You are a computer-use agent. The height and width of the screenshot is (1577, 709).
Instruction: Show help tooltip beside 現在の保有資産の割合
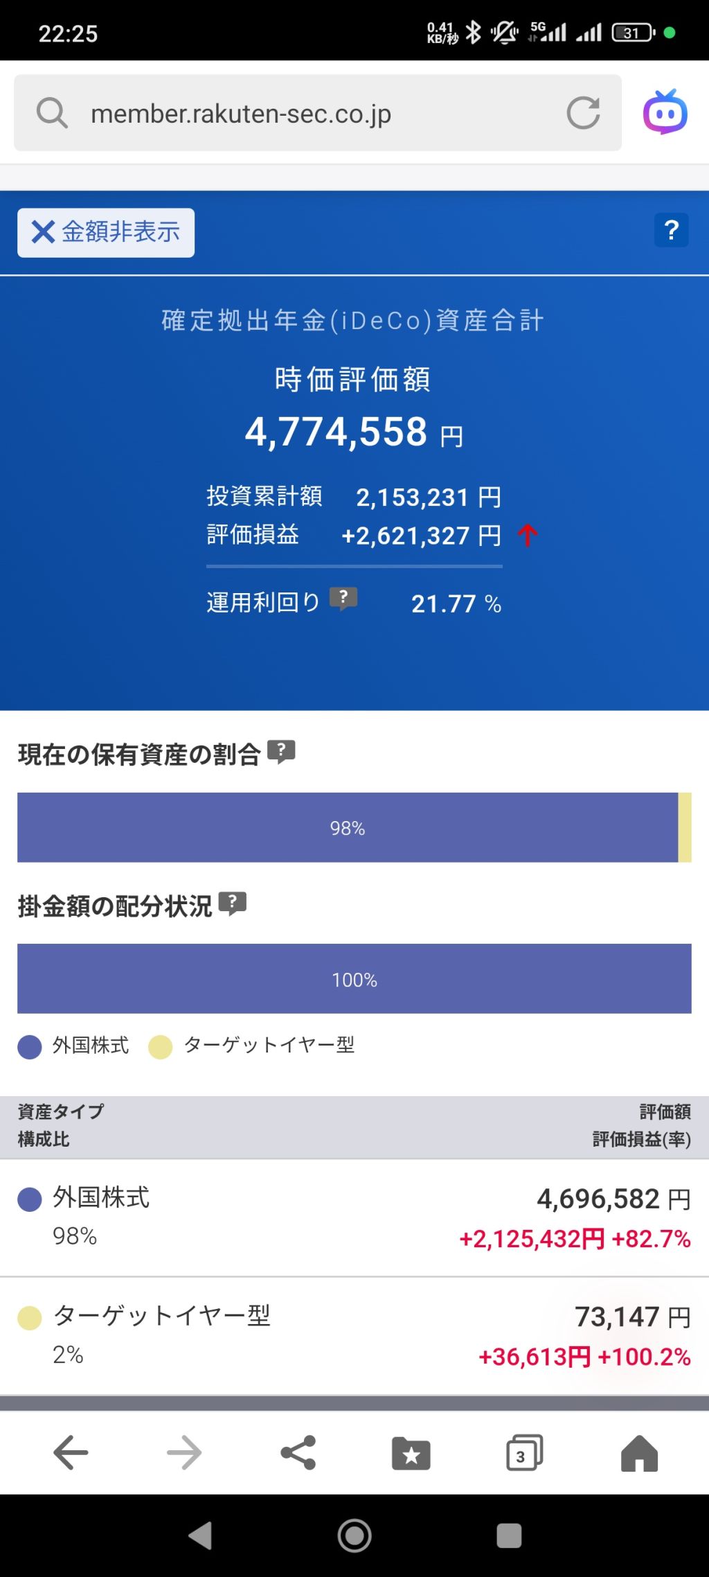pos(281,752)
